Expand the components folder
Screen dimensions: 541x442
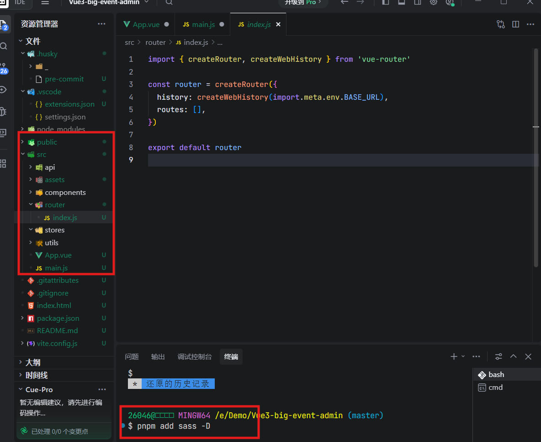tap(31, 192)
